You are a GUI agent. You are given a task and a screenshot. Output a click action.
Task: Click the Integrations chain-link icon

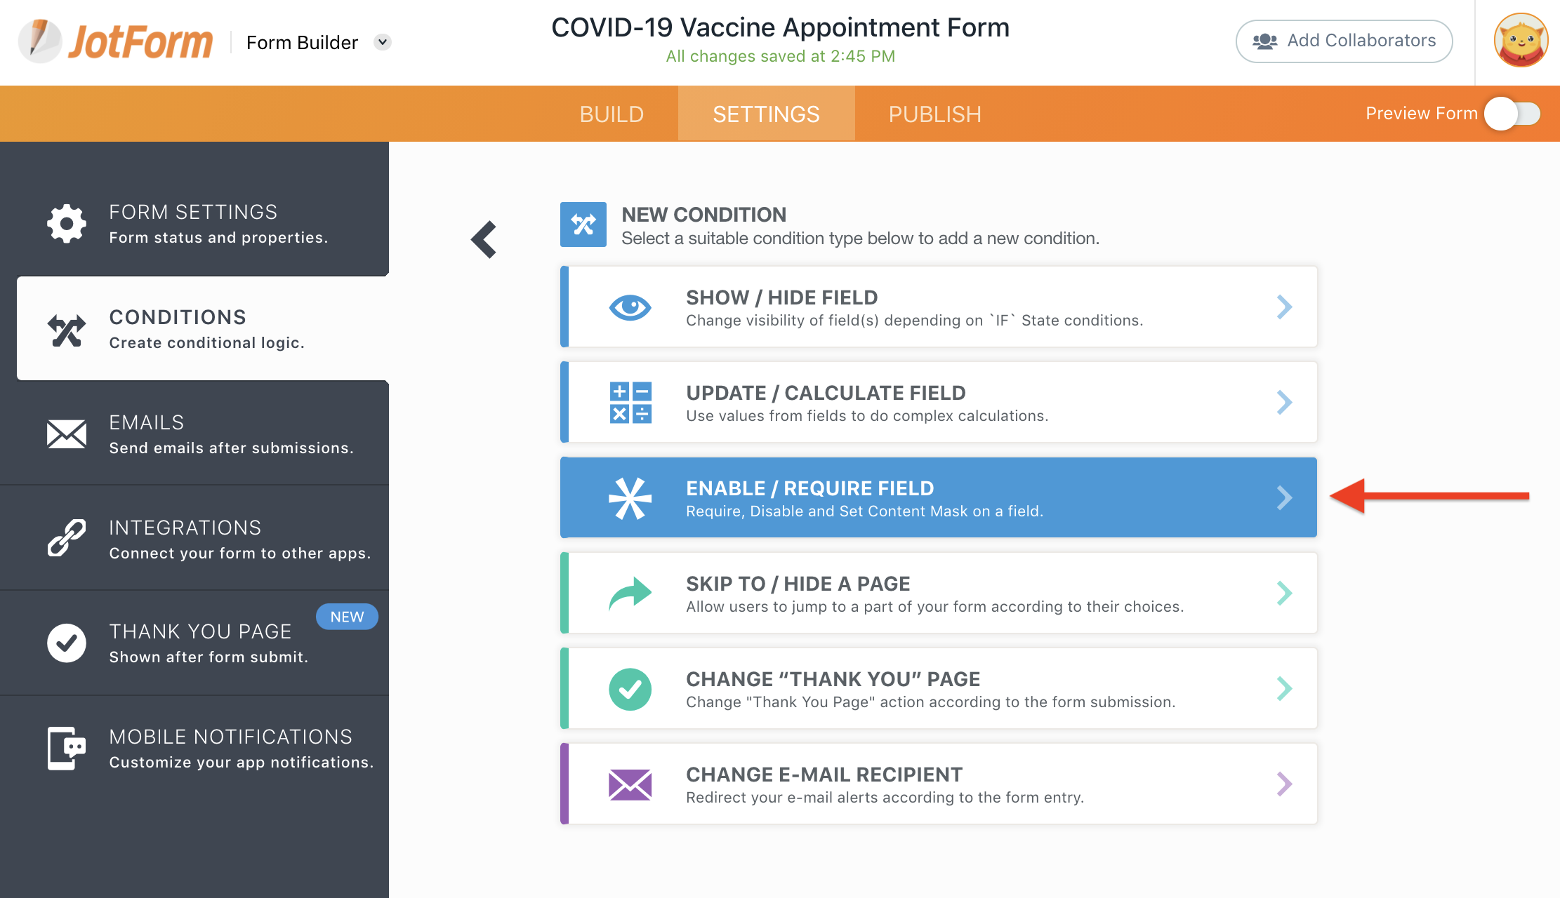[x=67, y=538]
